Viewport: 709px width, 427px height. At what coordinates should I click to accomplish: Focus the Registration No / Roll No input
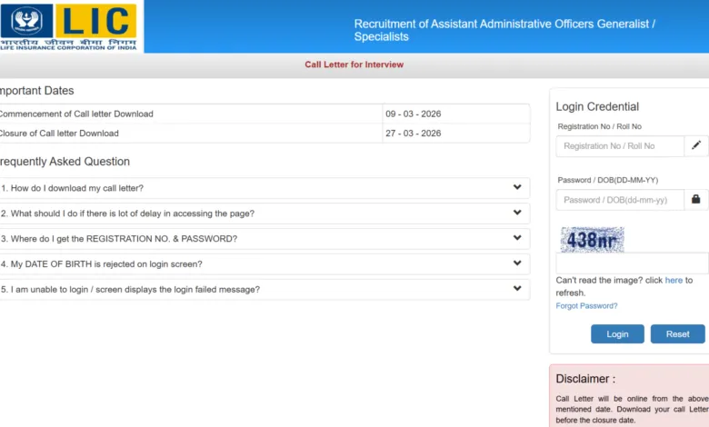tap(620, 146)
